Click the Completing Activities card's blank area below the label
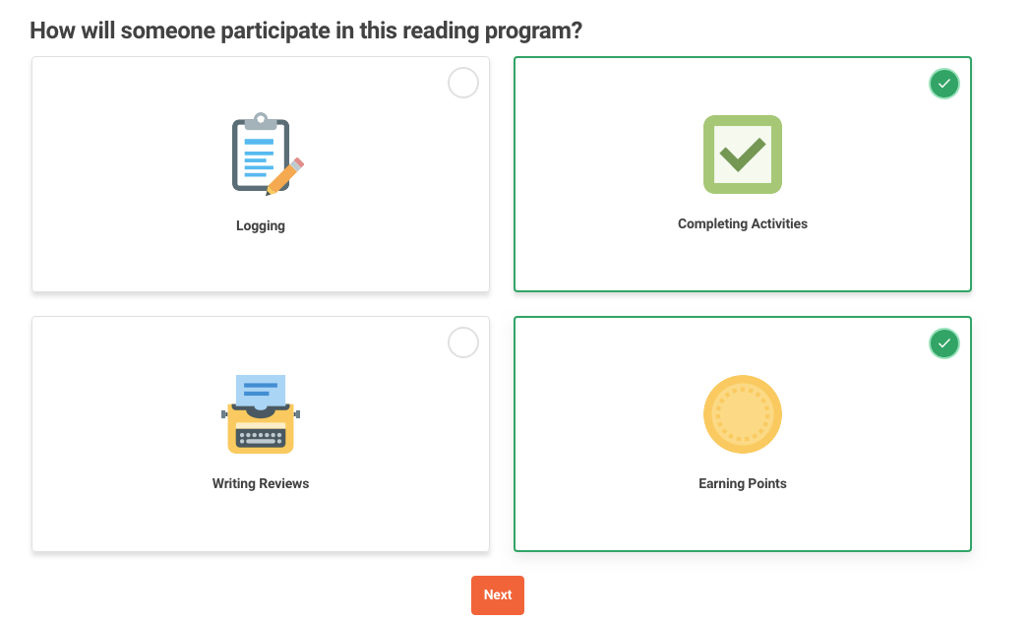Viewport: 1031px width, 621px height. coord(743,262)
